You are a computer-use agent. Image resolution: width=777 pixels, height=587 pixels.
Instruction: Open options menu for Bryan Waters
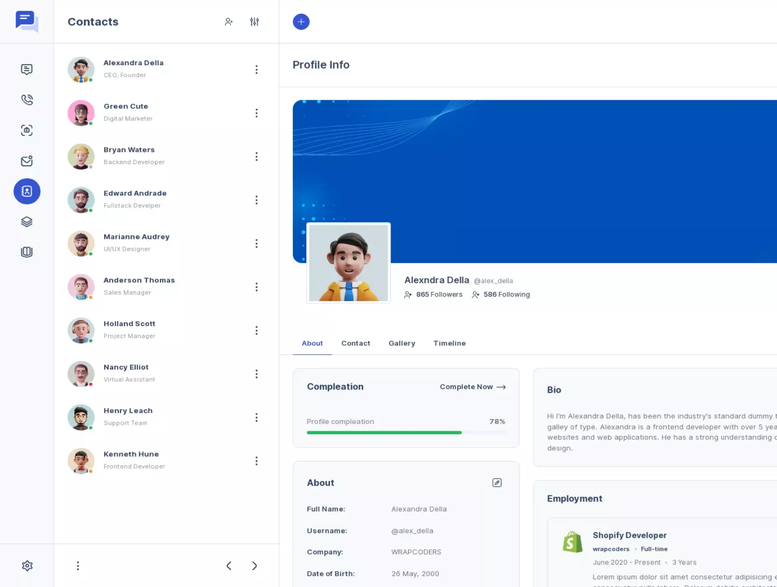[x=256, y=157]
